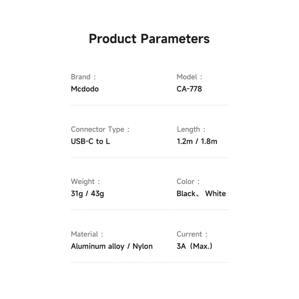Click the Model label
299x299 pixels.
[187, 77]
